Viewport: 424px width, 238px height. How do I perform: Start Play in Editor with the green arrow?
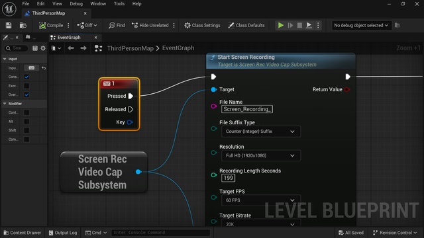tap(281, 25)
